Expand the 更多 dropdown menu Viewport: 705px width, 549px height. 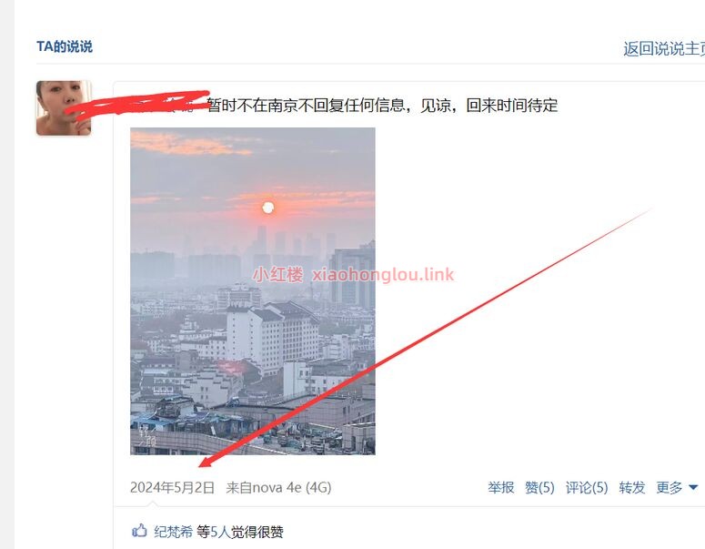click(669, 487)
